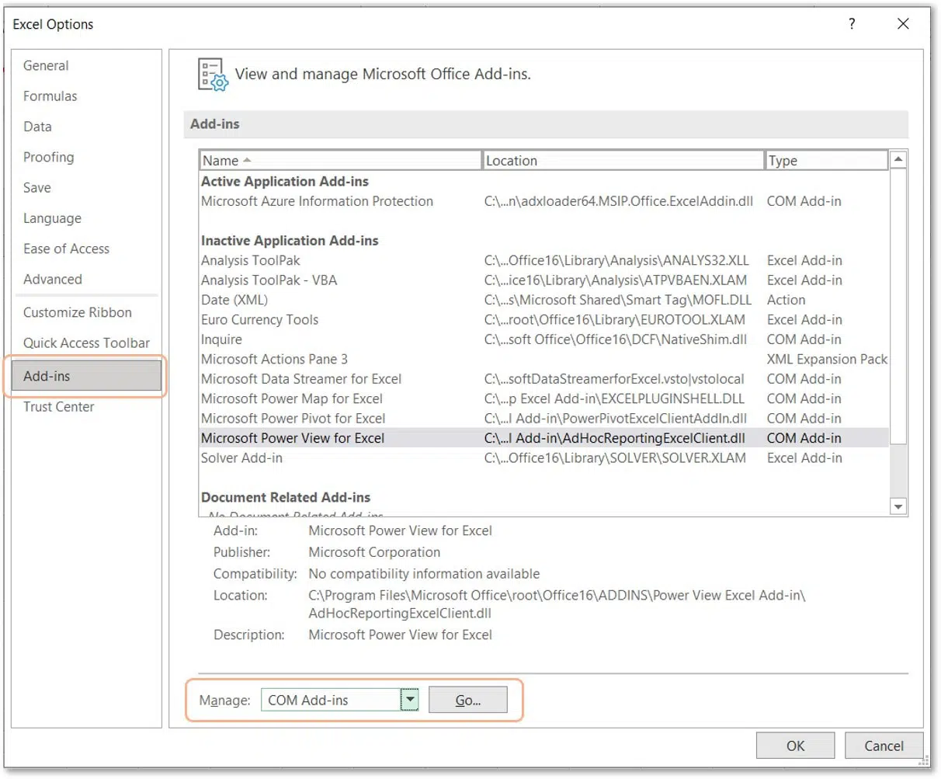
Task: Open the Quick Access Toolbar settings
Action: pos(85,343)
